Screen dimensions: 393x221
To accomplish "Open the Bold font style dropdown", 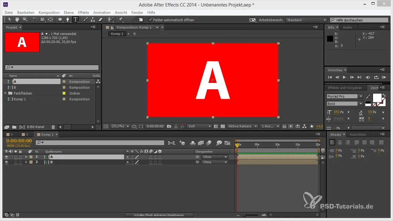I will pyautogui.click(x=345, y=104).
